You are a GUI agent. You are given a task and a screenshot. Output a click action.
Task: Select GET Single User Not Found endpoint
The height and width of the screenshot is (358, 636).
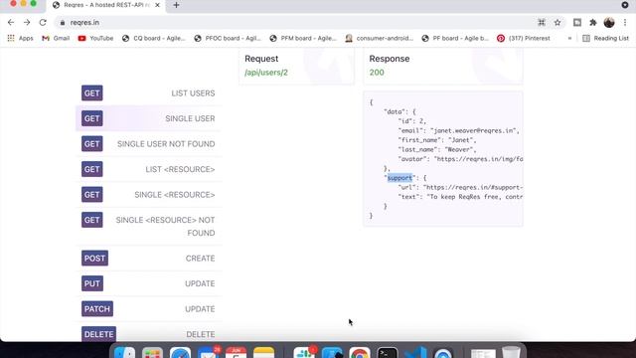[x=148, y=143]
